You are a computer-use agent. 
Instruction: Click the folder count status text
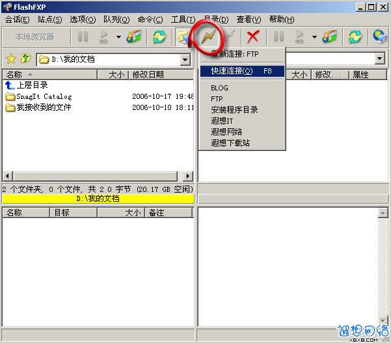tap(98, 189)
